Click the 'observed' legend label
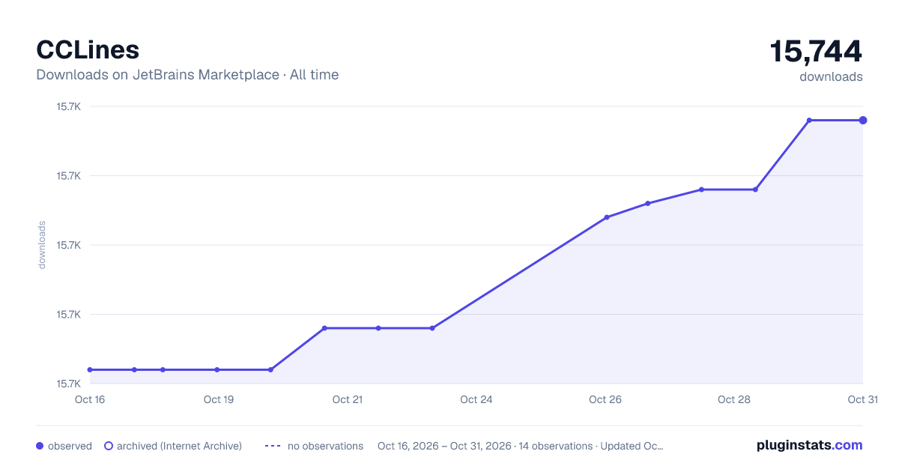Viewport: 899px width, 472px height. tap(70, 446)
